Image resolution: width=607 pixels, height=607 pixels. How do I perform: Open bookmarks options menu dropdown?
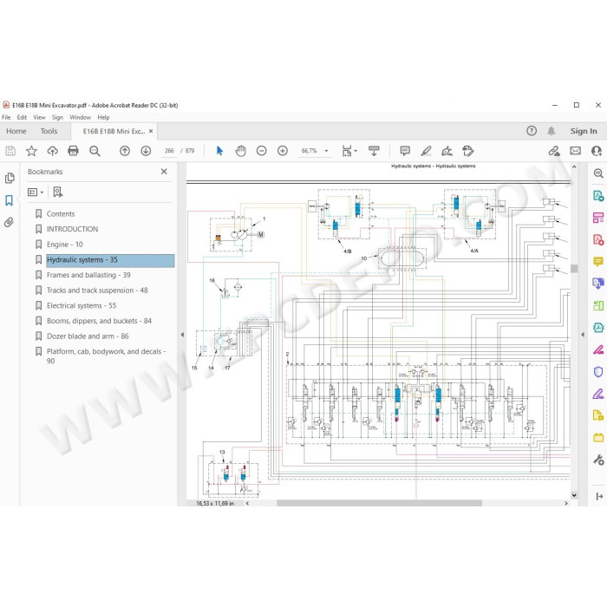36,192
